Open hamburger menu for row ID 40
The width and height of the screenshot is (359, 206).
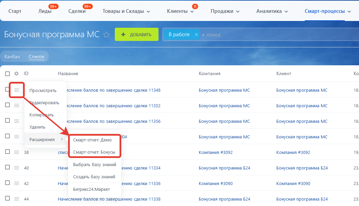16,168
